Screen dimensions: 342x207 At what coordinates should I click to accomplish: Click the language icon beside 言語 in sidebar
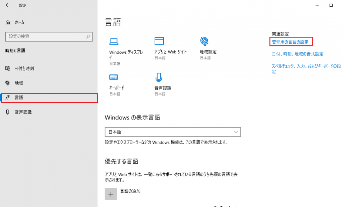tap(8, 97)
